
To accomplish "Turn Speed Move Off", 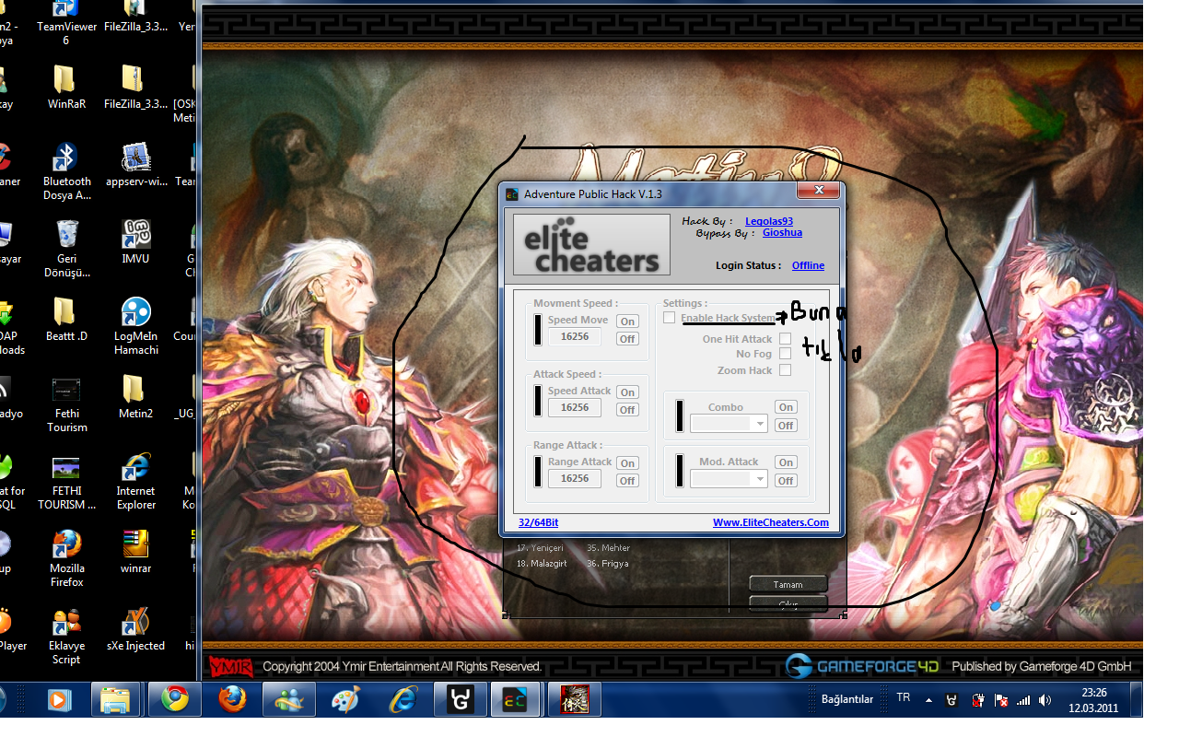I will [x=627, y=339].
